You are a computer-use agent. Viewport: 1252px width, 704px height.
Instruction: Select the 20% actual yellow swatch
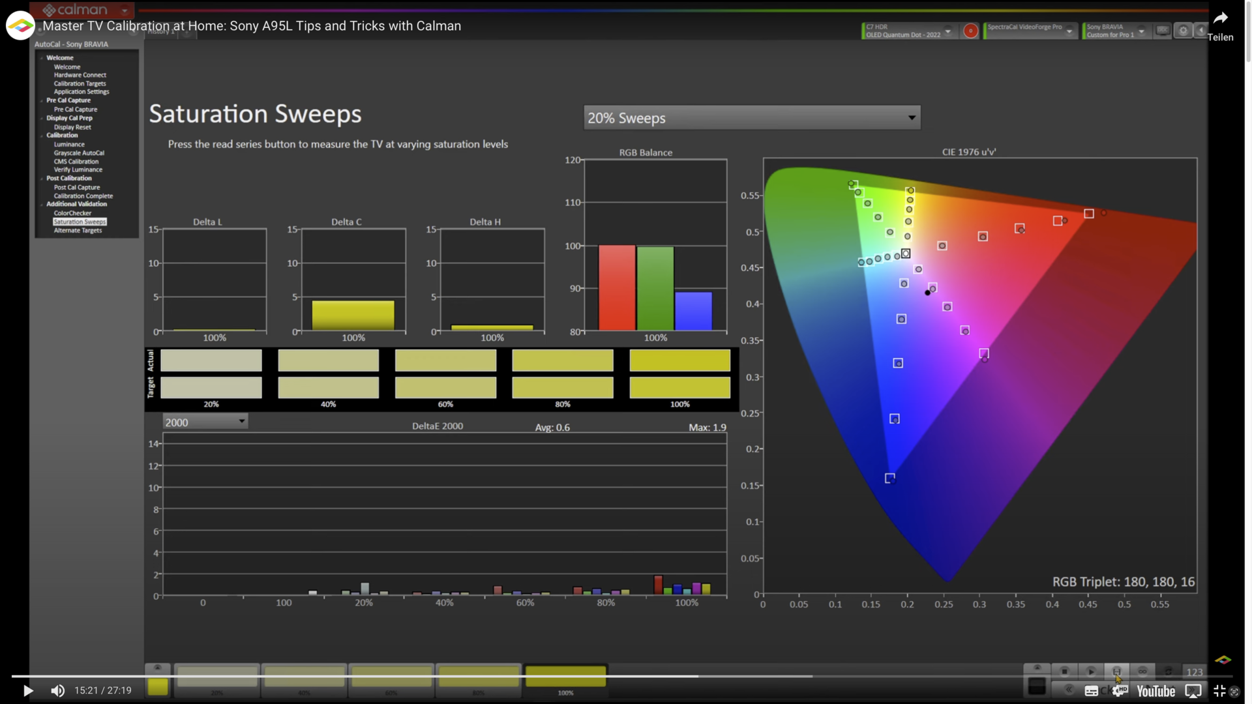211,360
